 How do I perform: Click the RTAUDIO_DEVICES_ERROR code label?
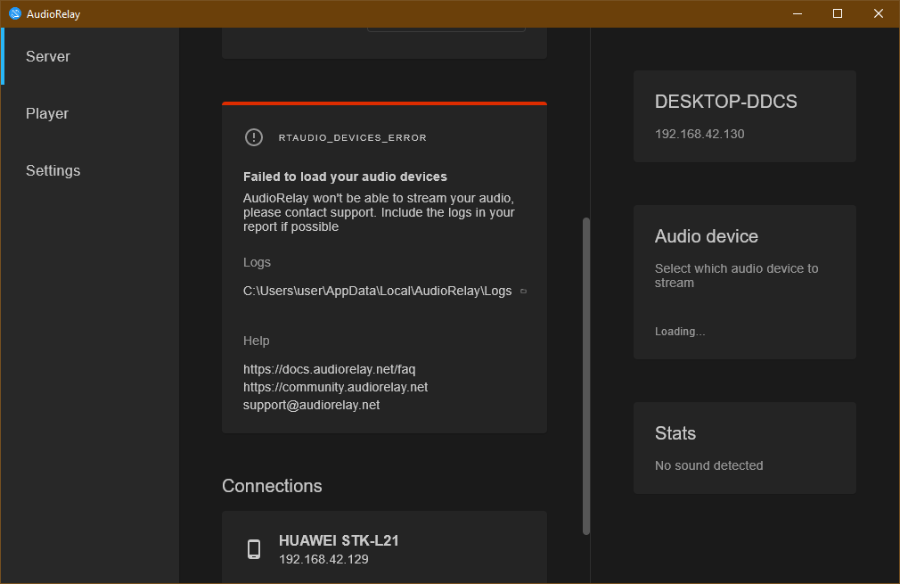click(352, 138)
